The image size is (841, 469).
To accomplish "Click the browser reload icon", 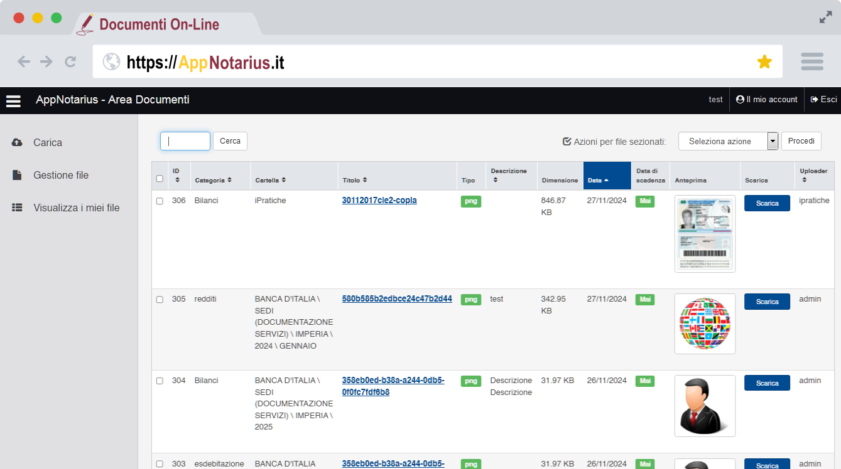I will click(x=70, y=61).
